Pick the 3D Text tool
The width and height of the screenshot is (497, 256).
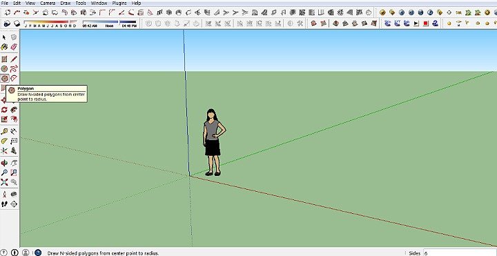(x=14, y=150)
